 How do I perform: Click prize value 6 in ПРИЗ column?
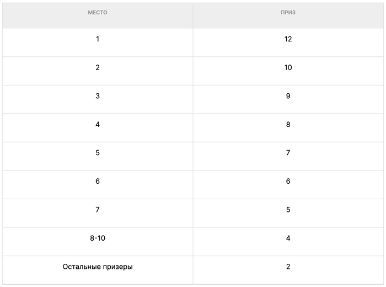[x=288, y=182]
